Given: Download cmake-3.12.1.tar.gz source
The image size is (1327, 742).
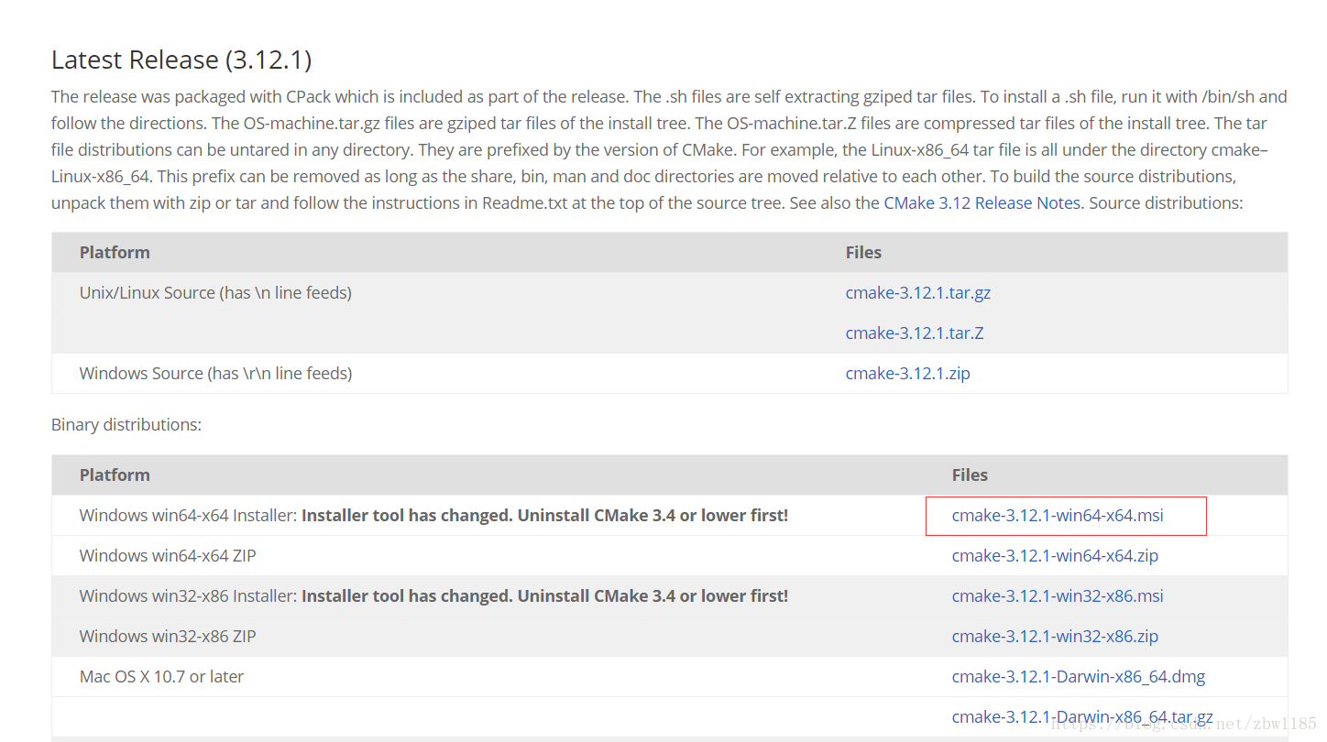Looking at the screenshot, I should (x=918, y=293).
